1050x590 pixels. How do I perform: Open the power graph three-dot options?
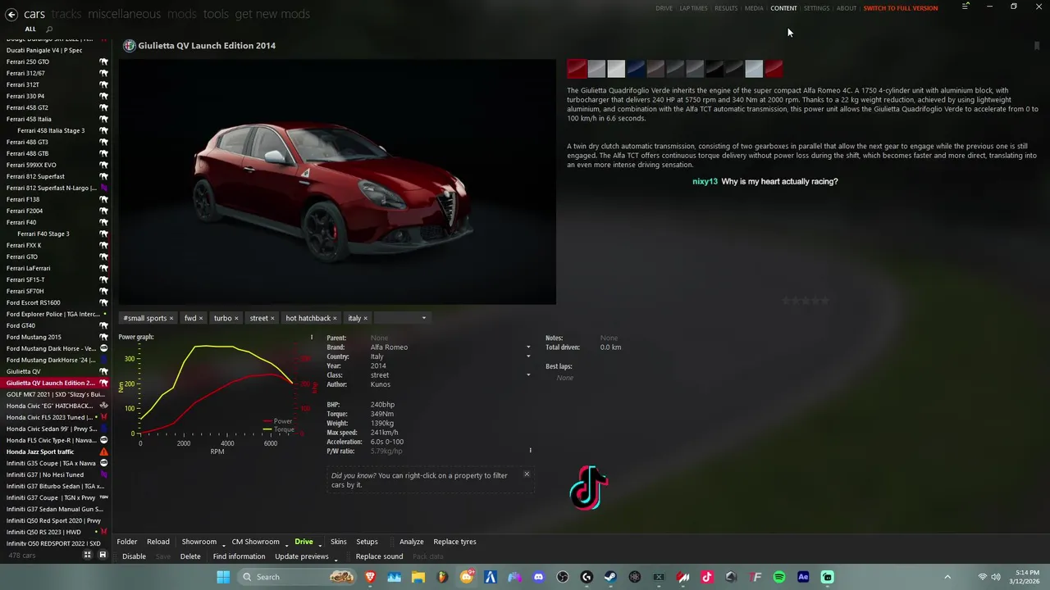311,337
